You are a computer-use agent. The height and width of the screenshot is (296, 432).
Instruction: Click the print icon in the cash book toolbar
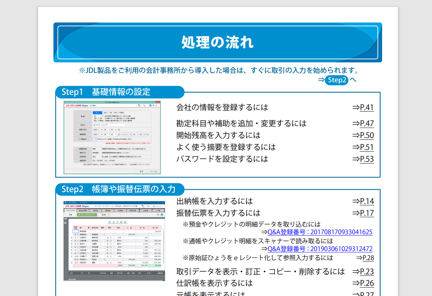pyautogui.click(x=162, y=215)
